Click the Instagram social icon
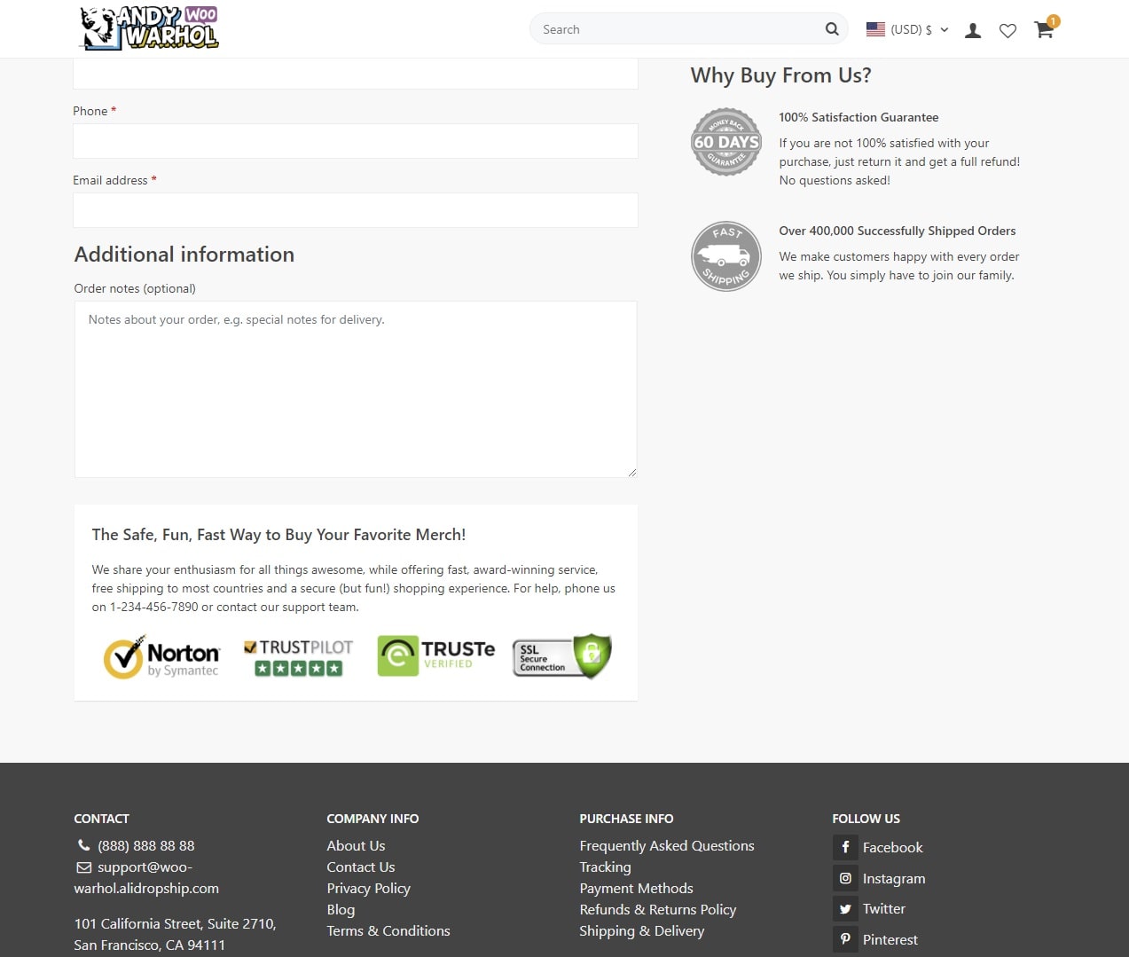This screenshot has width=1129, height=957. click(x=845, y=878)
